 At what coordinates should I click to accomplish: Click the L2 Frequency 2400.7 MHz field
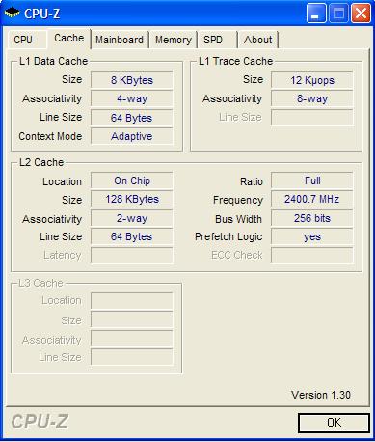click(x=312, y=199)
